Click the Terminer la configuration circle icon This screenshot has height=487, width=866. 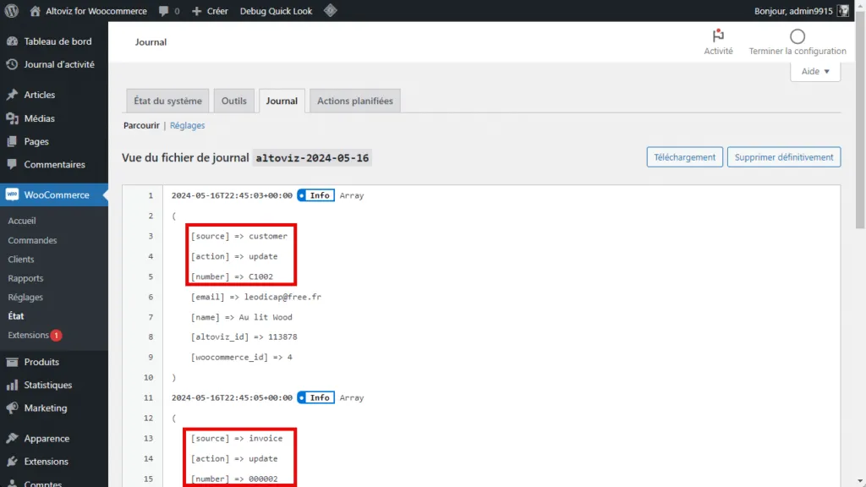pos(797,36)
